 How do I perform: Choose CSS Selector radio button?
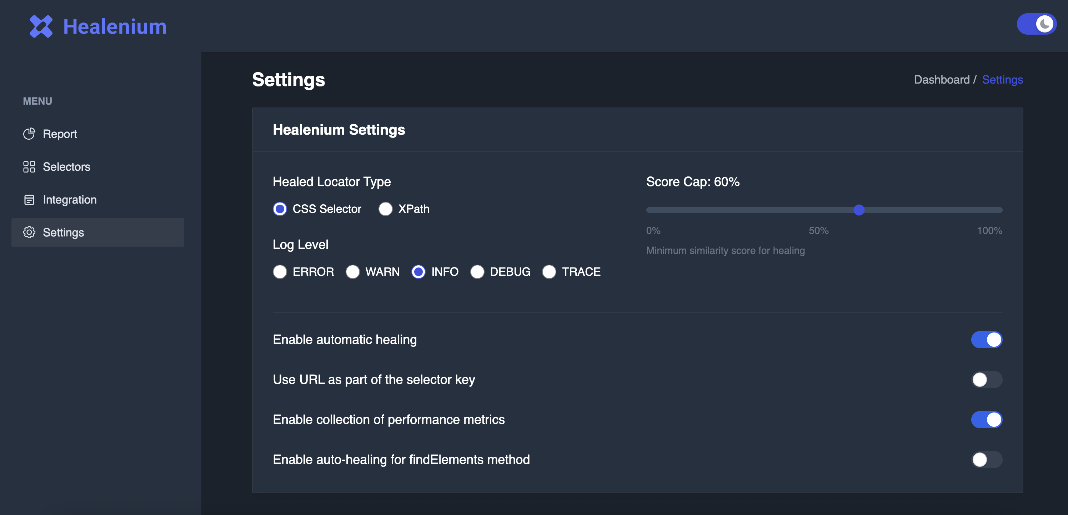click(x=280, y=209)
